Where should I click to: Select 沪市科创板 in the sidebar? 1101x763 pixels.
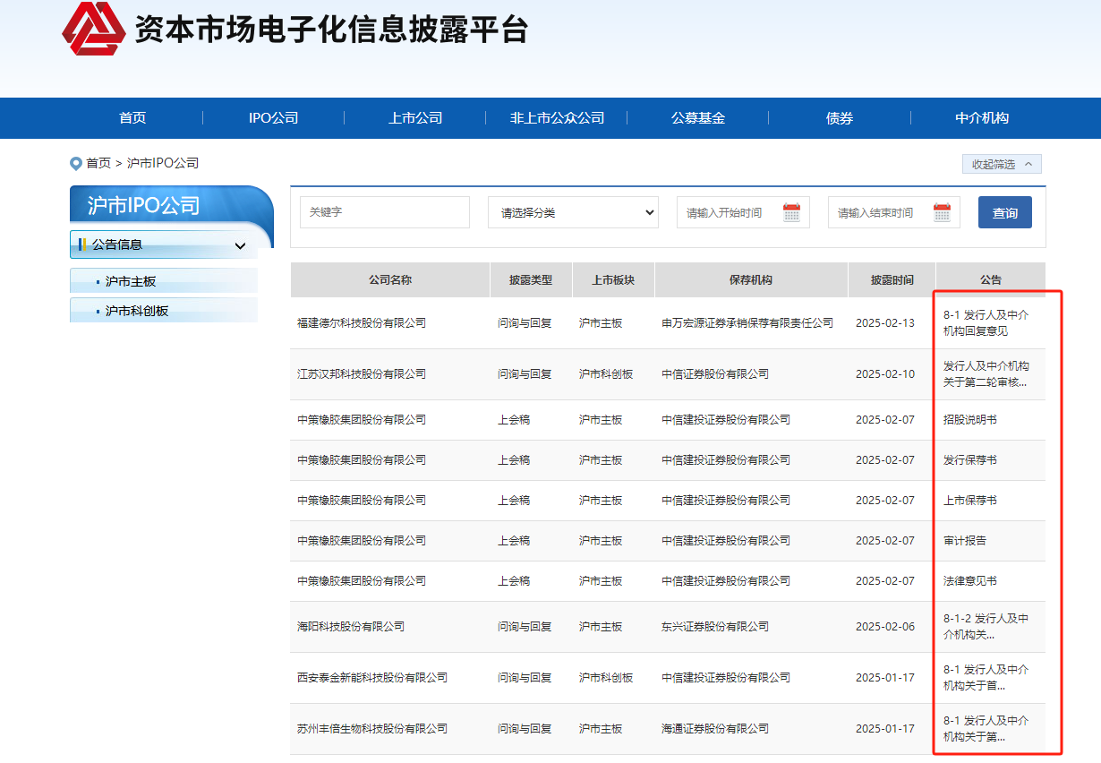click(164, 311)
